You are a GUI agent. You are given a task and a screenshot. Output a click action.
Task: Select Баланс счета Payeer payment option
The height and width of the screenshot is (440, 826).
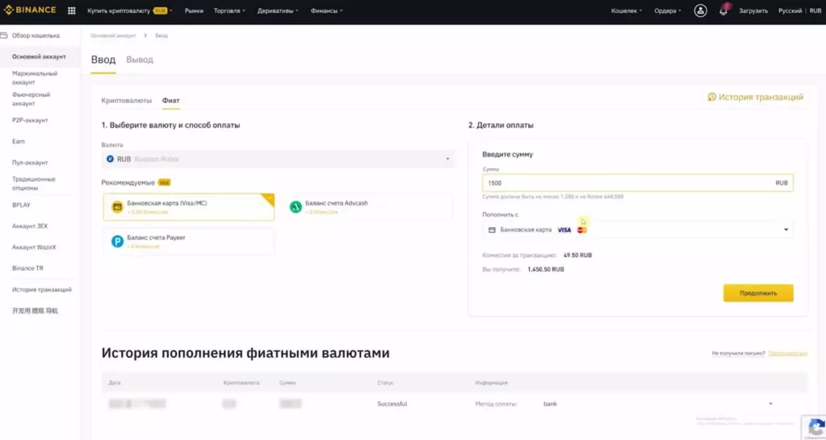tap(189, 242)
